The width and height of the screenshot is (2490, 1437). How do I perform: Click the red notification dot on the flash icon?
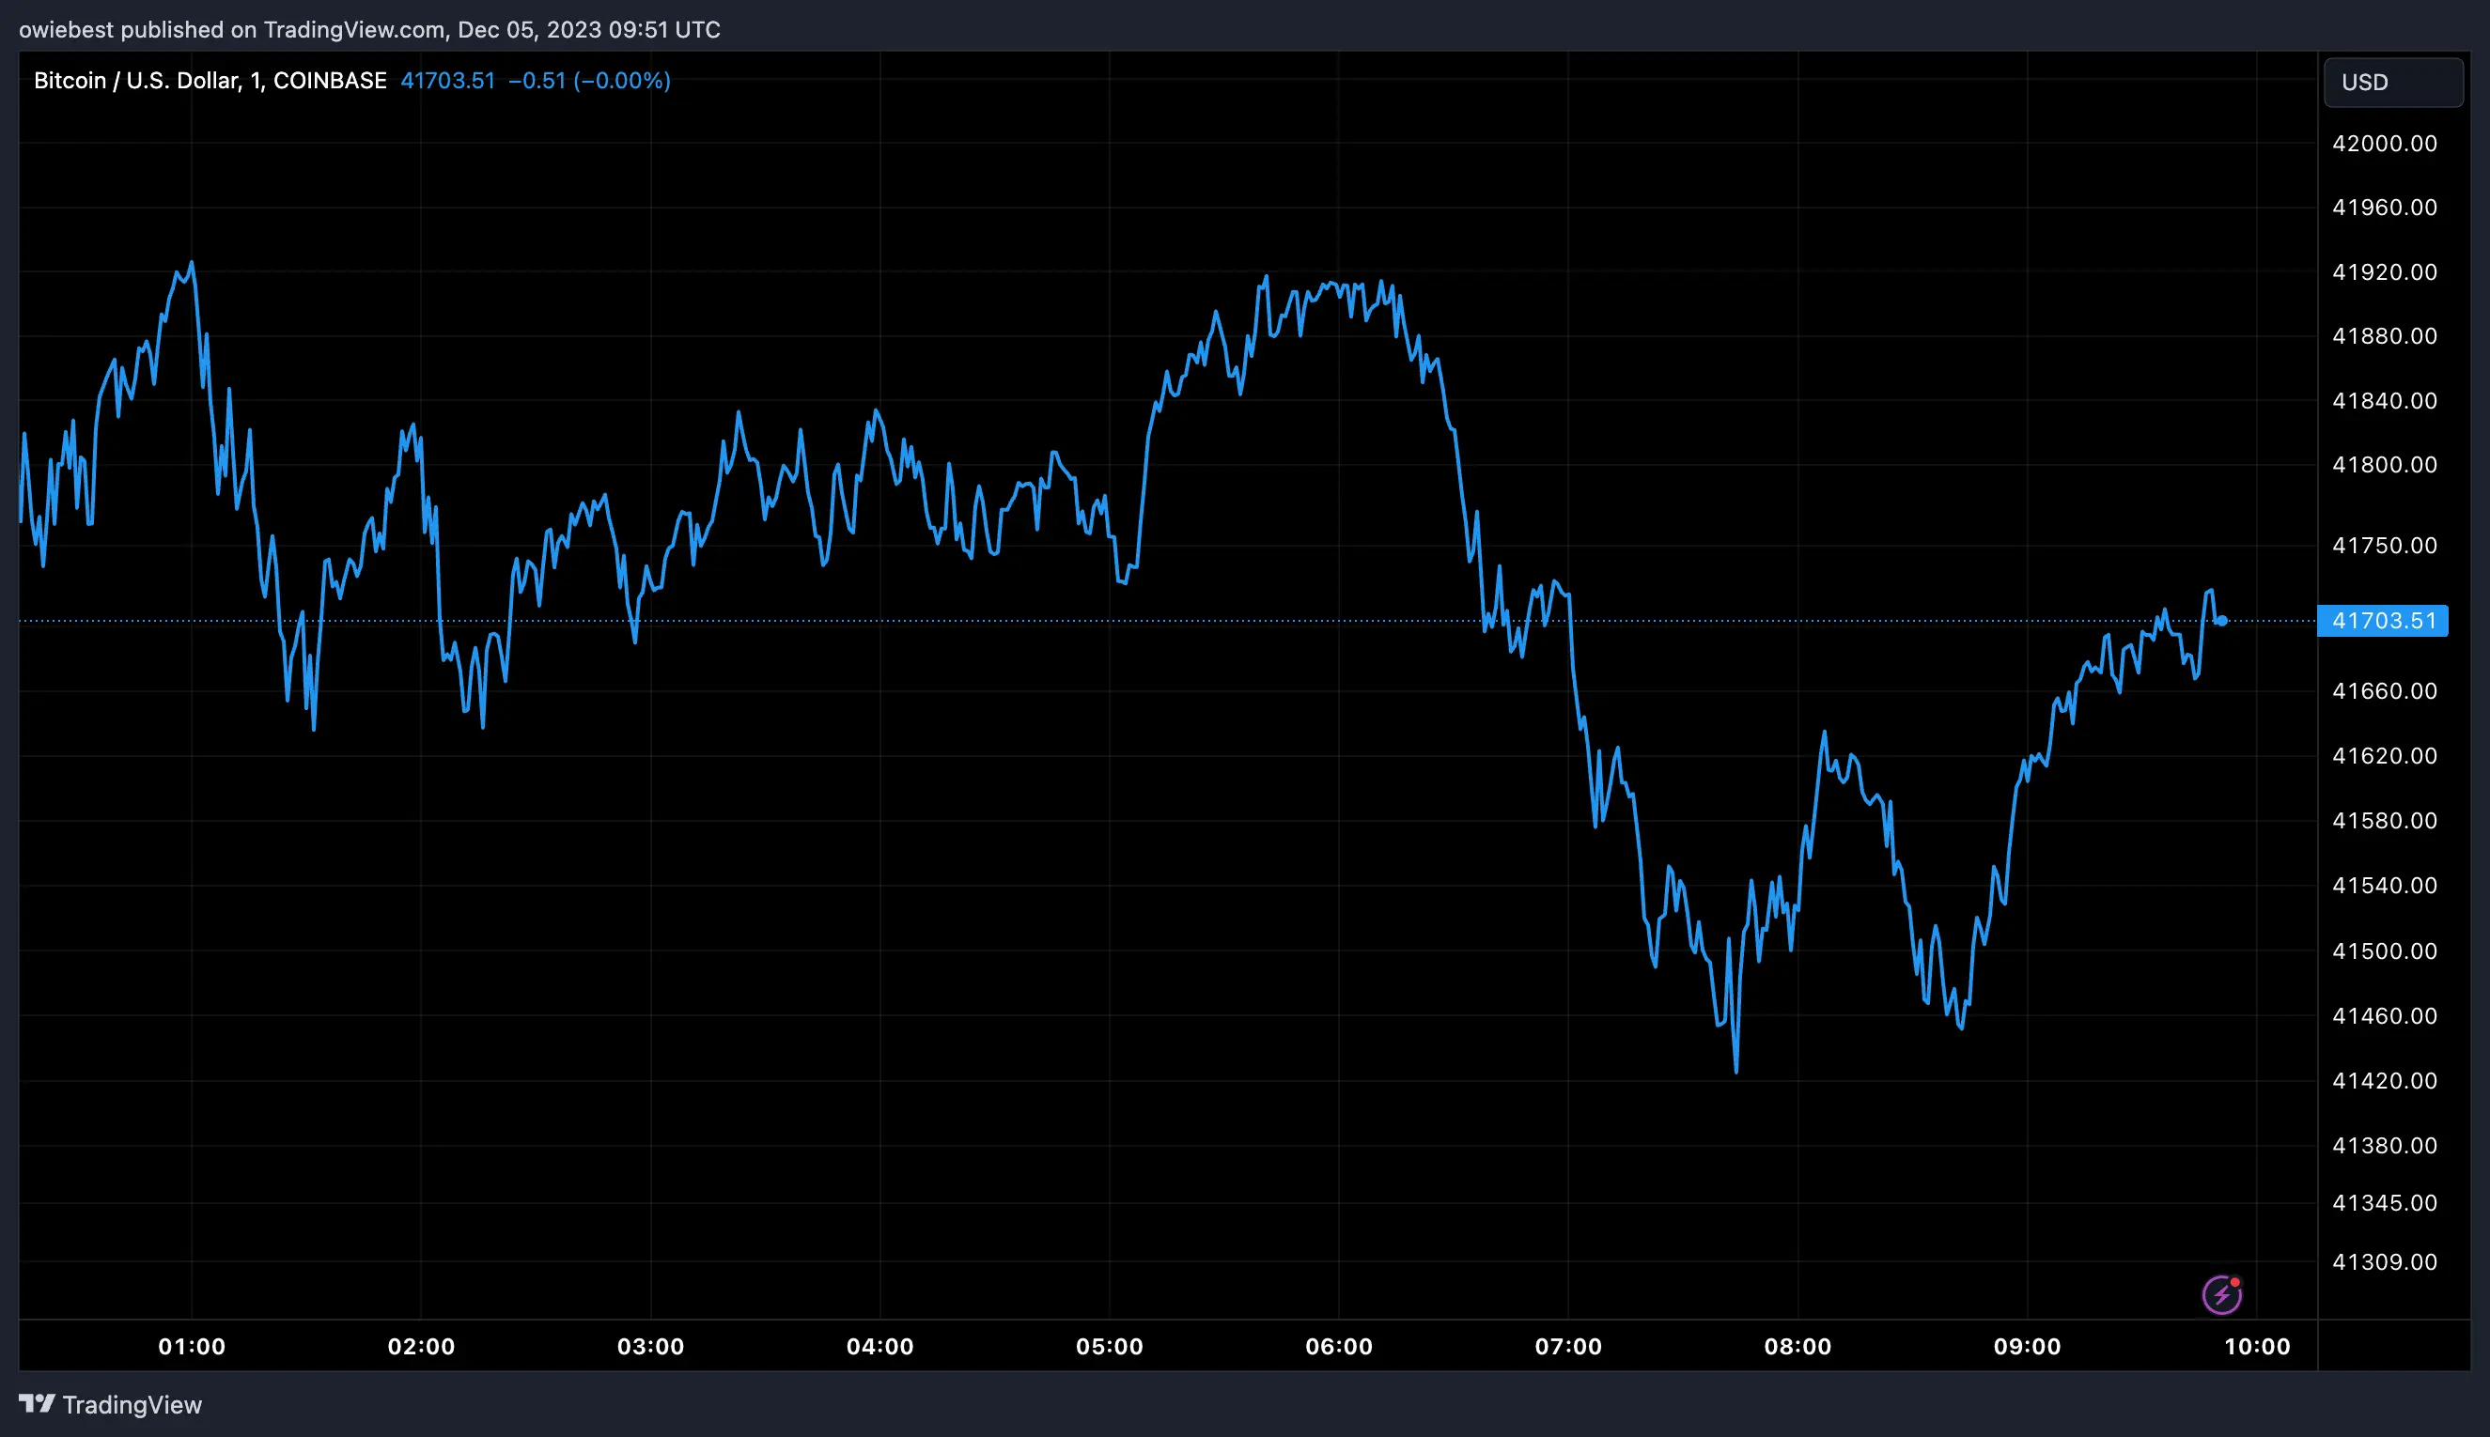pos(2237,1281)
